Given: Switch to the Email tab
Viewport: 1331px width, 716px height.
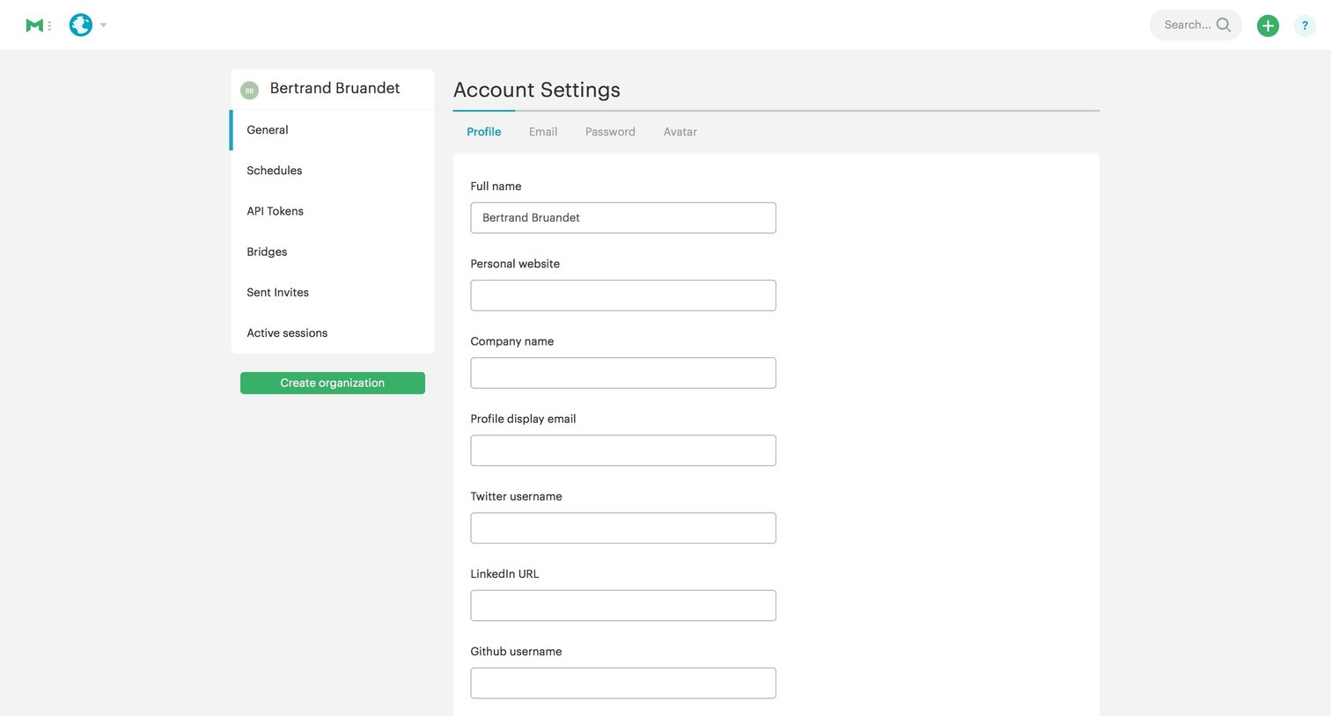Looking at the screenshot, I should (x=543, y=132).
